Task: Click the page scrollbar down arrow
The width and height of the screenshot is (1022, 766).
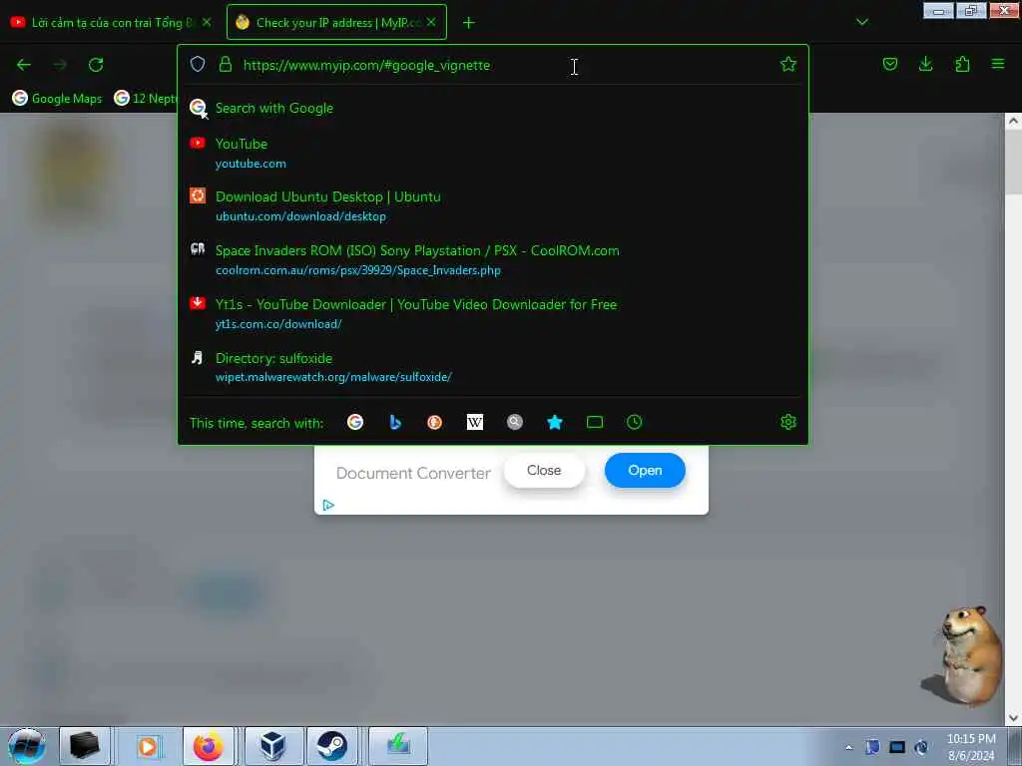Action: click(1013, 718)
